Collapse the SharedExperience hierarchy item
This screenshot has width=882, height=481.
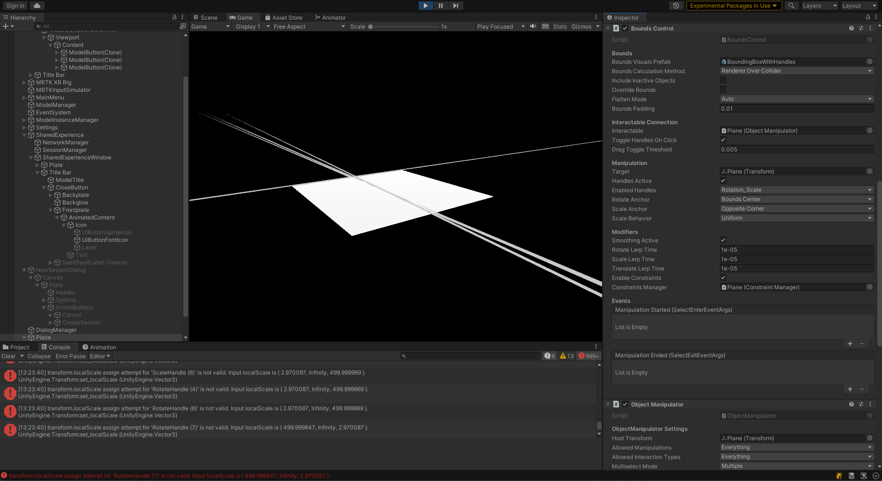24,135
